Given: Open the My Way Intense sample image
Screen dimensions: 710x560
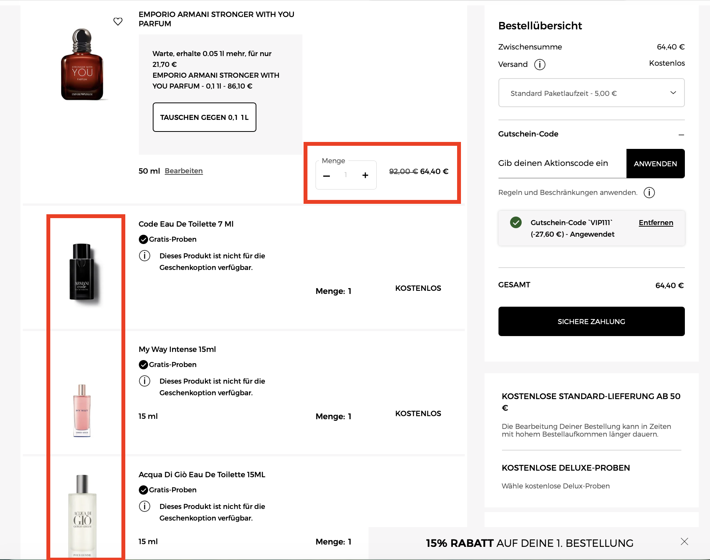Looking at the screenshot, I should (82, 411).
